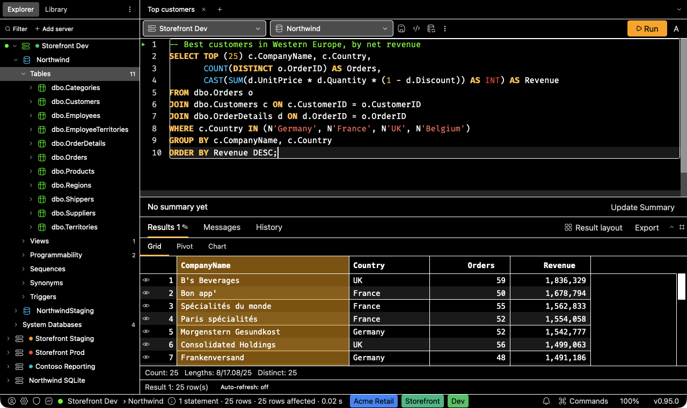687x408 pixels.
Task: Click the dbo.Shippers table icon
Action: tap(42, 199)
